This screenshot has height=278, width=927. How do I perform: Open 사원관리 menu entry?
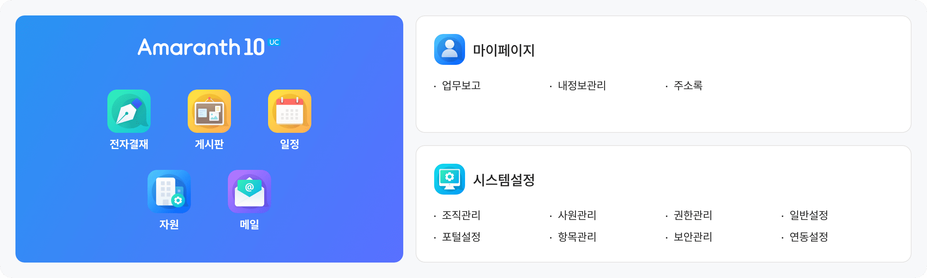[x=577, y=215]
